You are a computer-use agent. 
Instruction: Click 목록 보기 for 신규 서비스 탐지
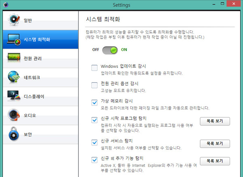click(x=215, y=144)
